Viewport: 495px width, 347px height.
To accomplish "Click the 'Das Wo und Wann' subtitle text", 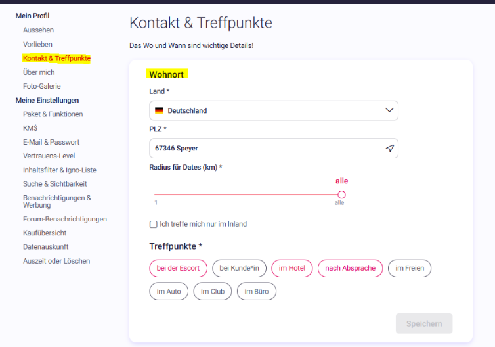I will click(191, 45).
